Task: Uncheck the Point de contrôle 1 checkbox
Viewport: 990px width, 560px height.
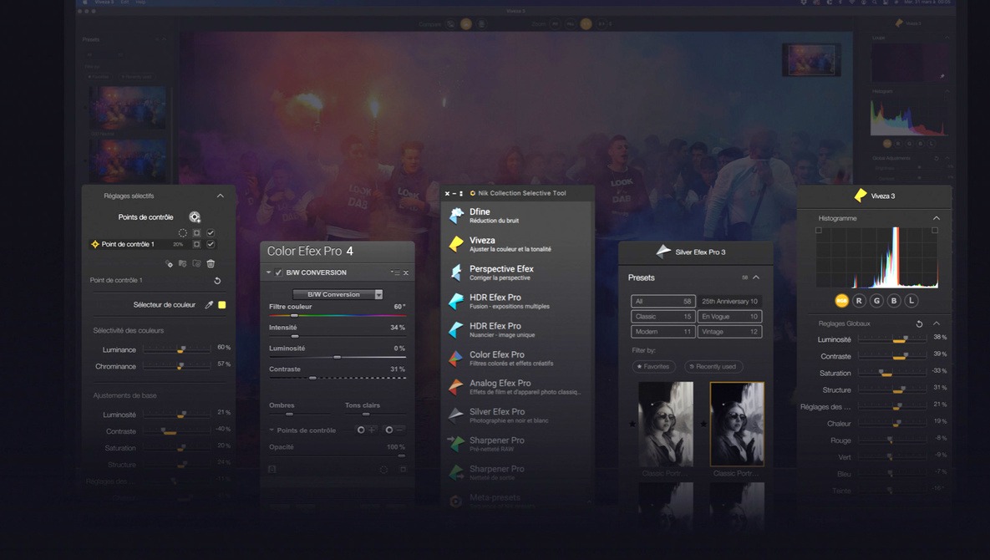Action: tap(211, 244)
